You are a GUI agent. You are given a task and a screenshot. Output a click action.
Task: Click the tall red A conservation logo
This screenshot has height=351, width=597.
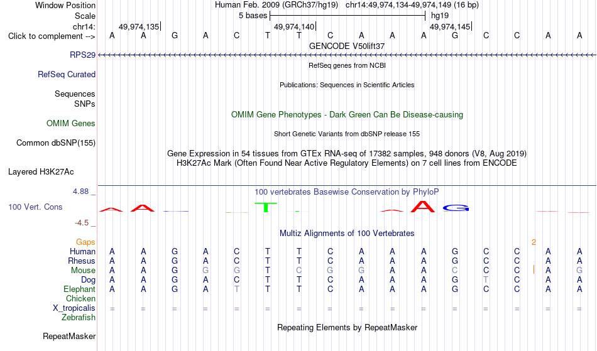[x=423, y=207]
